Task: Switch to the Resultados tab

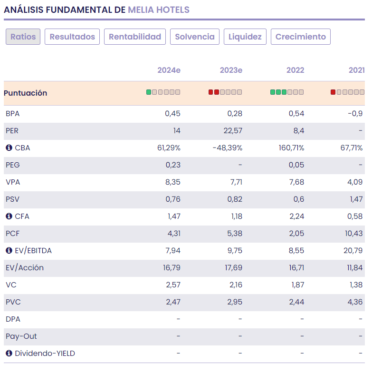Action: click(x=72, y=37)
